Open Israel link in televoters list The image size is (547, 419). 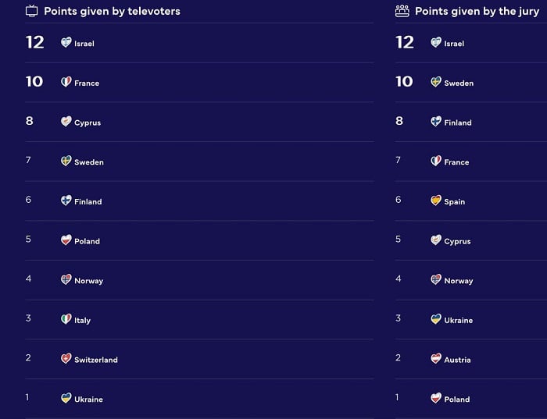click(84, 44)
